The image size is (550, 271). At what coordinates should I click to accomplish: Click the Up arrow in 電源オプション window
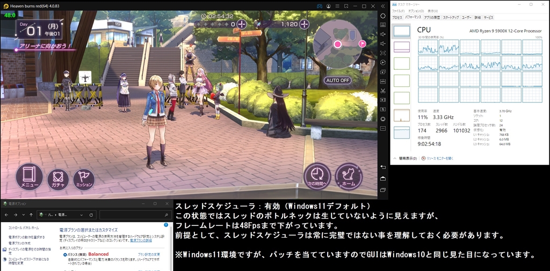pyautogui.click(x=31, y=215)
